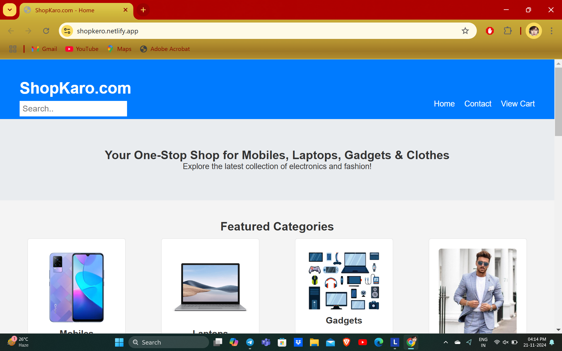Screen dimensions: 562x351
Task: Click the Home navigation link
Action: (444, 104)
